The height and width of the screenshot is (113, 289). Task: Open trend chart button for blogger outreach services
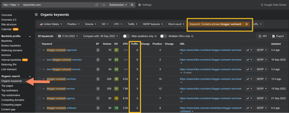pos(249,79)
